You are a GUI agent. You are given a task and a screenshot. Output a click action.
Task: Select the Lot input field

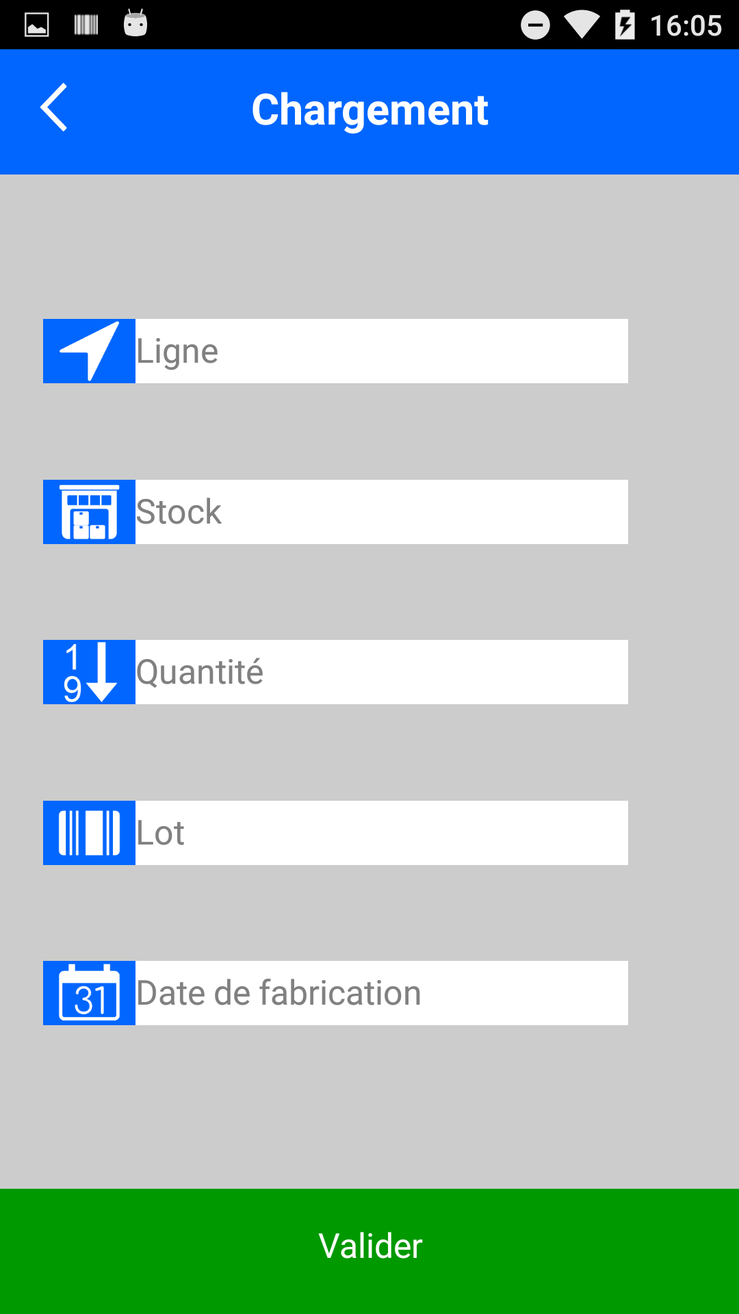click(381, 833)
